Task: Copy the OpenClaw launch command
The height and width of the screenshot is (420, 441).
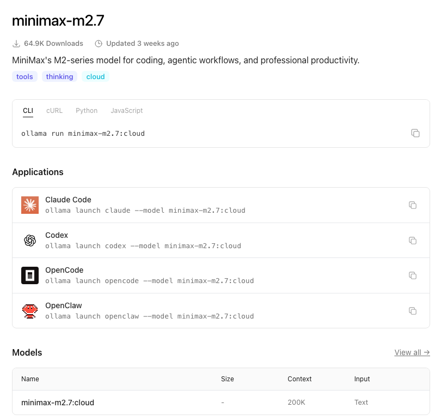Action: pyautogui.click(x=413, y=311)
